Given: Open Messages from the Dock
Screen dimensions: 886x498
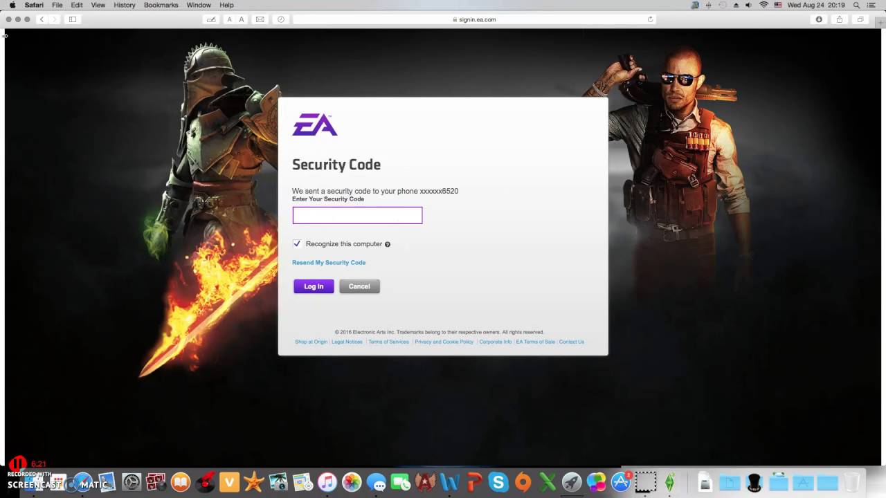Looking at the screenshot, I should pos(376,482).
